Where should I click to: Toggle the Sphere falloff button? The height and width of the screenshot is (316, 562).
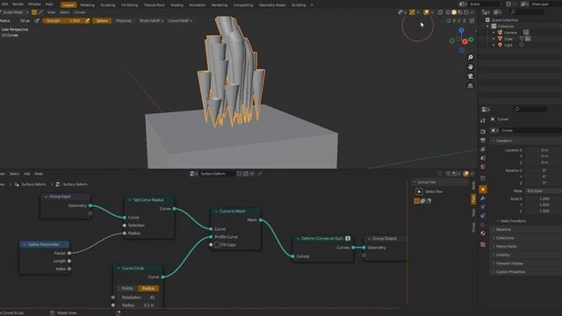point(102,21)
